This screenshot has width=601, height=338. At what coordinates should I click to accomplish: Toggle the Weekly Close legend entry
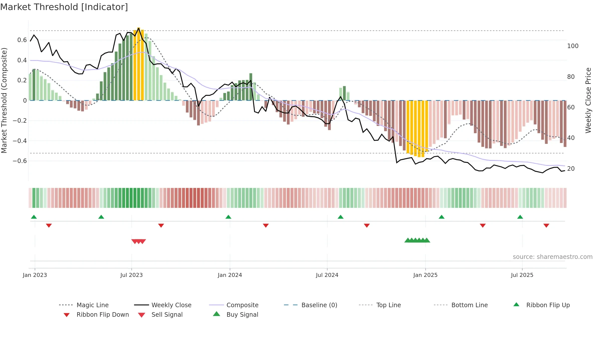coord(163,305)
